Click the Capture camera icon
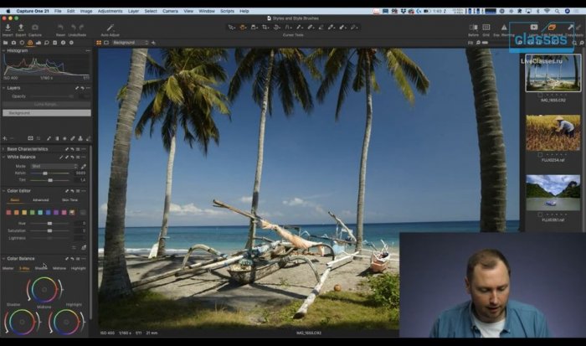The height and width of the screenshot is (346, 586). [35, 28]
